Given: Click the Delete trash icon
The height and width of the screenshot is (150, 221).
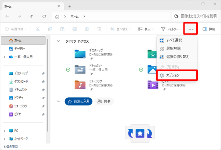Looking at the screenshot, I should pos(99,29).
